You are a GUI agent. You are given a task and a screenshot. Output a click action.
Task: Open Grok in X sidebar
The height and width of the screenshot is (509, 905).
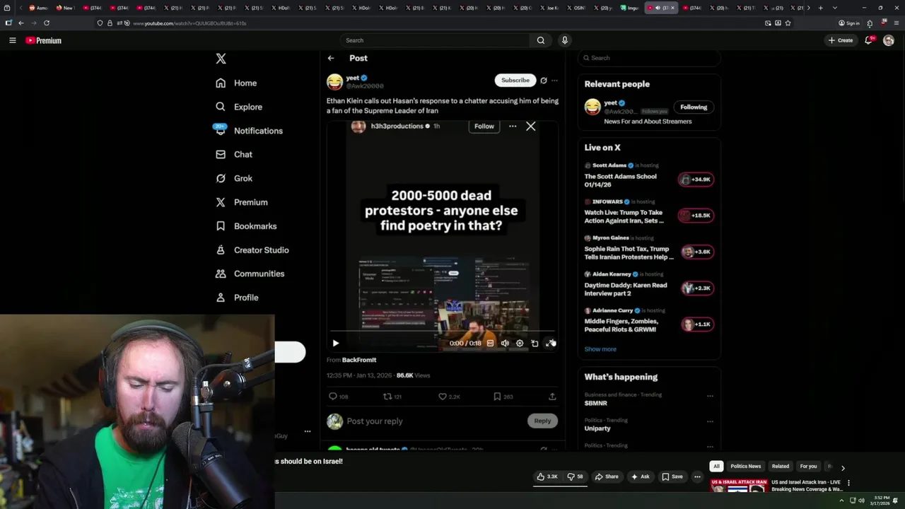click(234, 178)
